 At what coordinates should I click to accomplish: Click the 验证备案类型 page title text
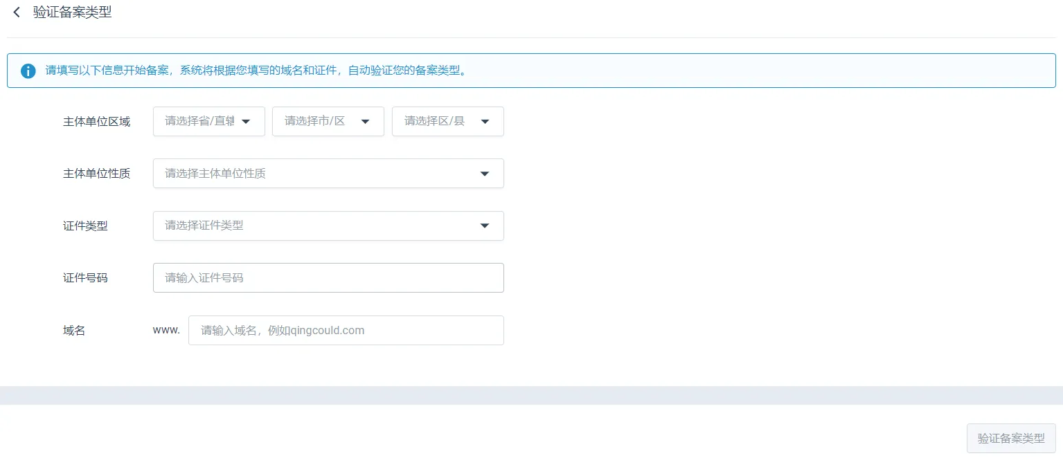click(72, 12)
